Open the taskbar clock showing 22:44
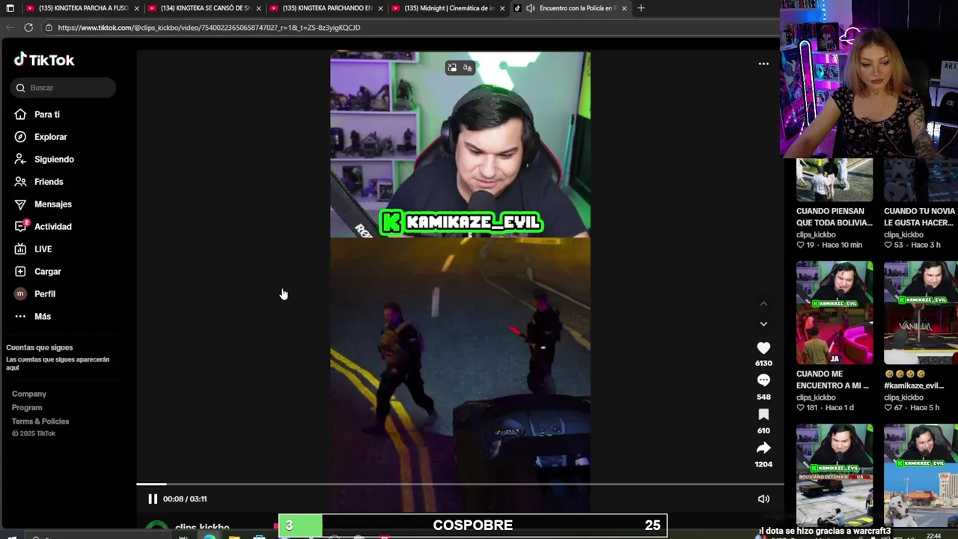This screenshot has width=958, height=539. tap(934, 536)
